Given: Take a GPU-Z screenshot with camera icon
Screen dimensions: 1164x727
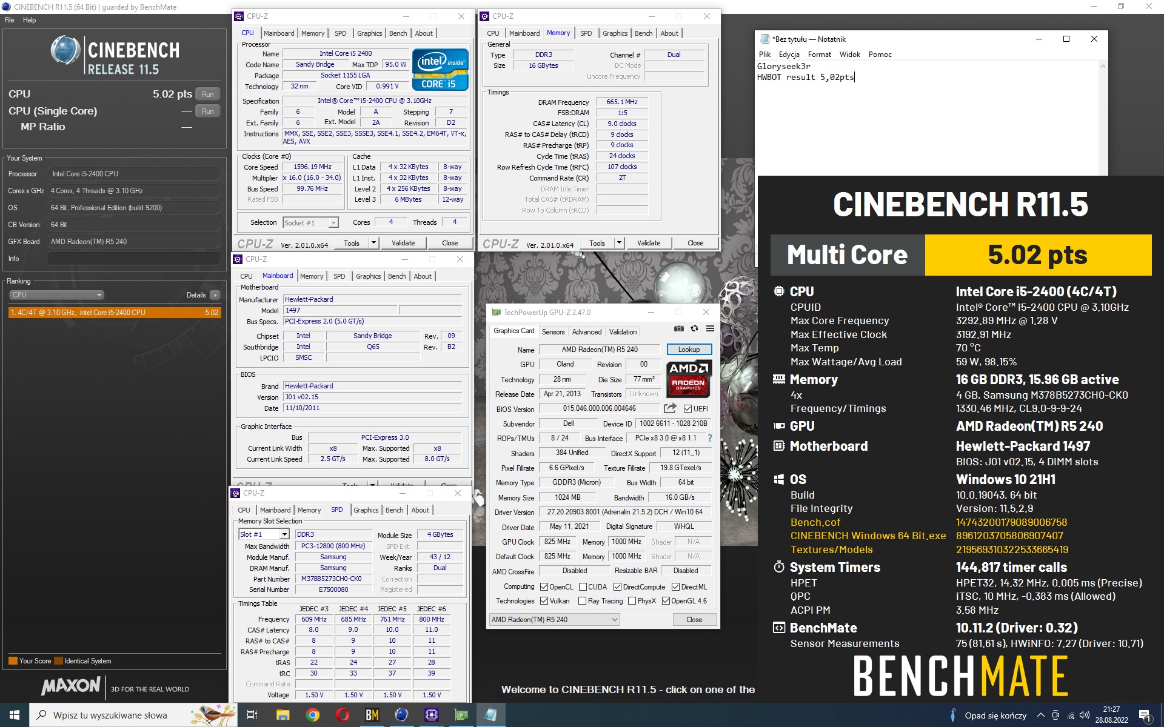Looking at the screenshot, I should tap(679, 329).
